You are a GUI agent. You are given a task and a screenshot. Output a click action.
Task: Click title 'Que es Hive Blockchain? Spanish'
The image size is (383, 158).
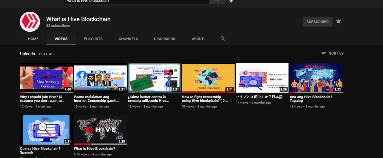40,150
